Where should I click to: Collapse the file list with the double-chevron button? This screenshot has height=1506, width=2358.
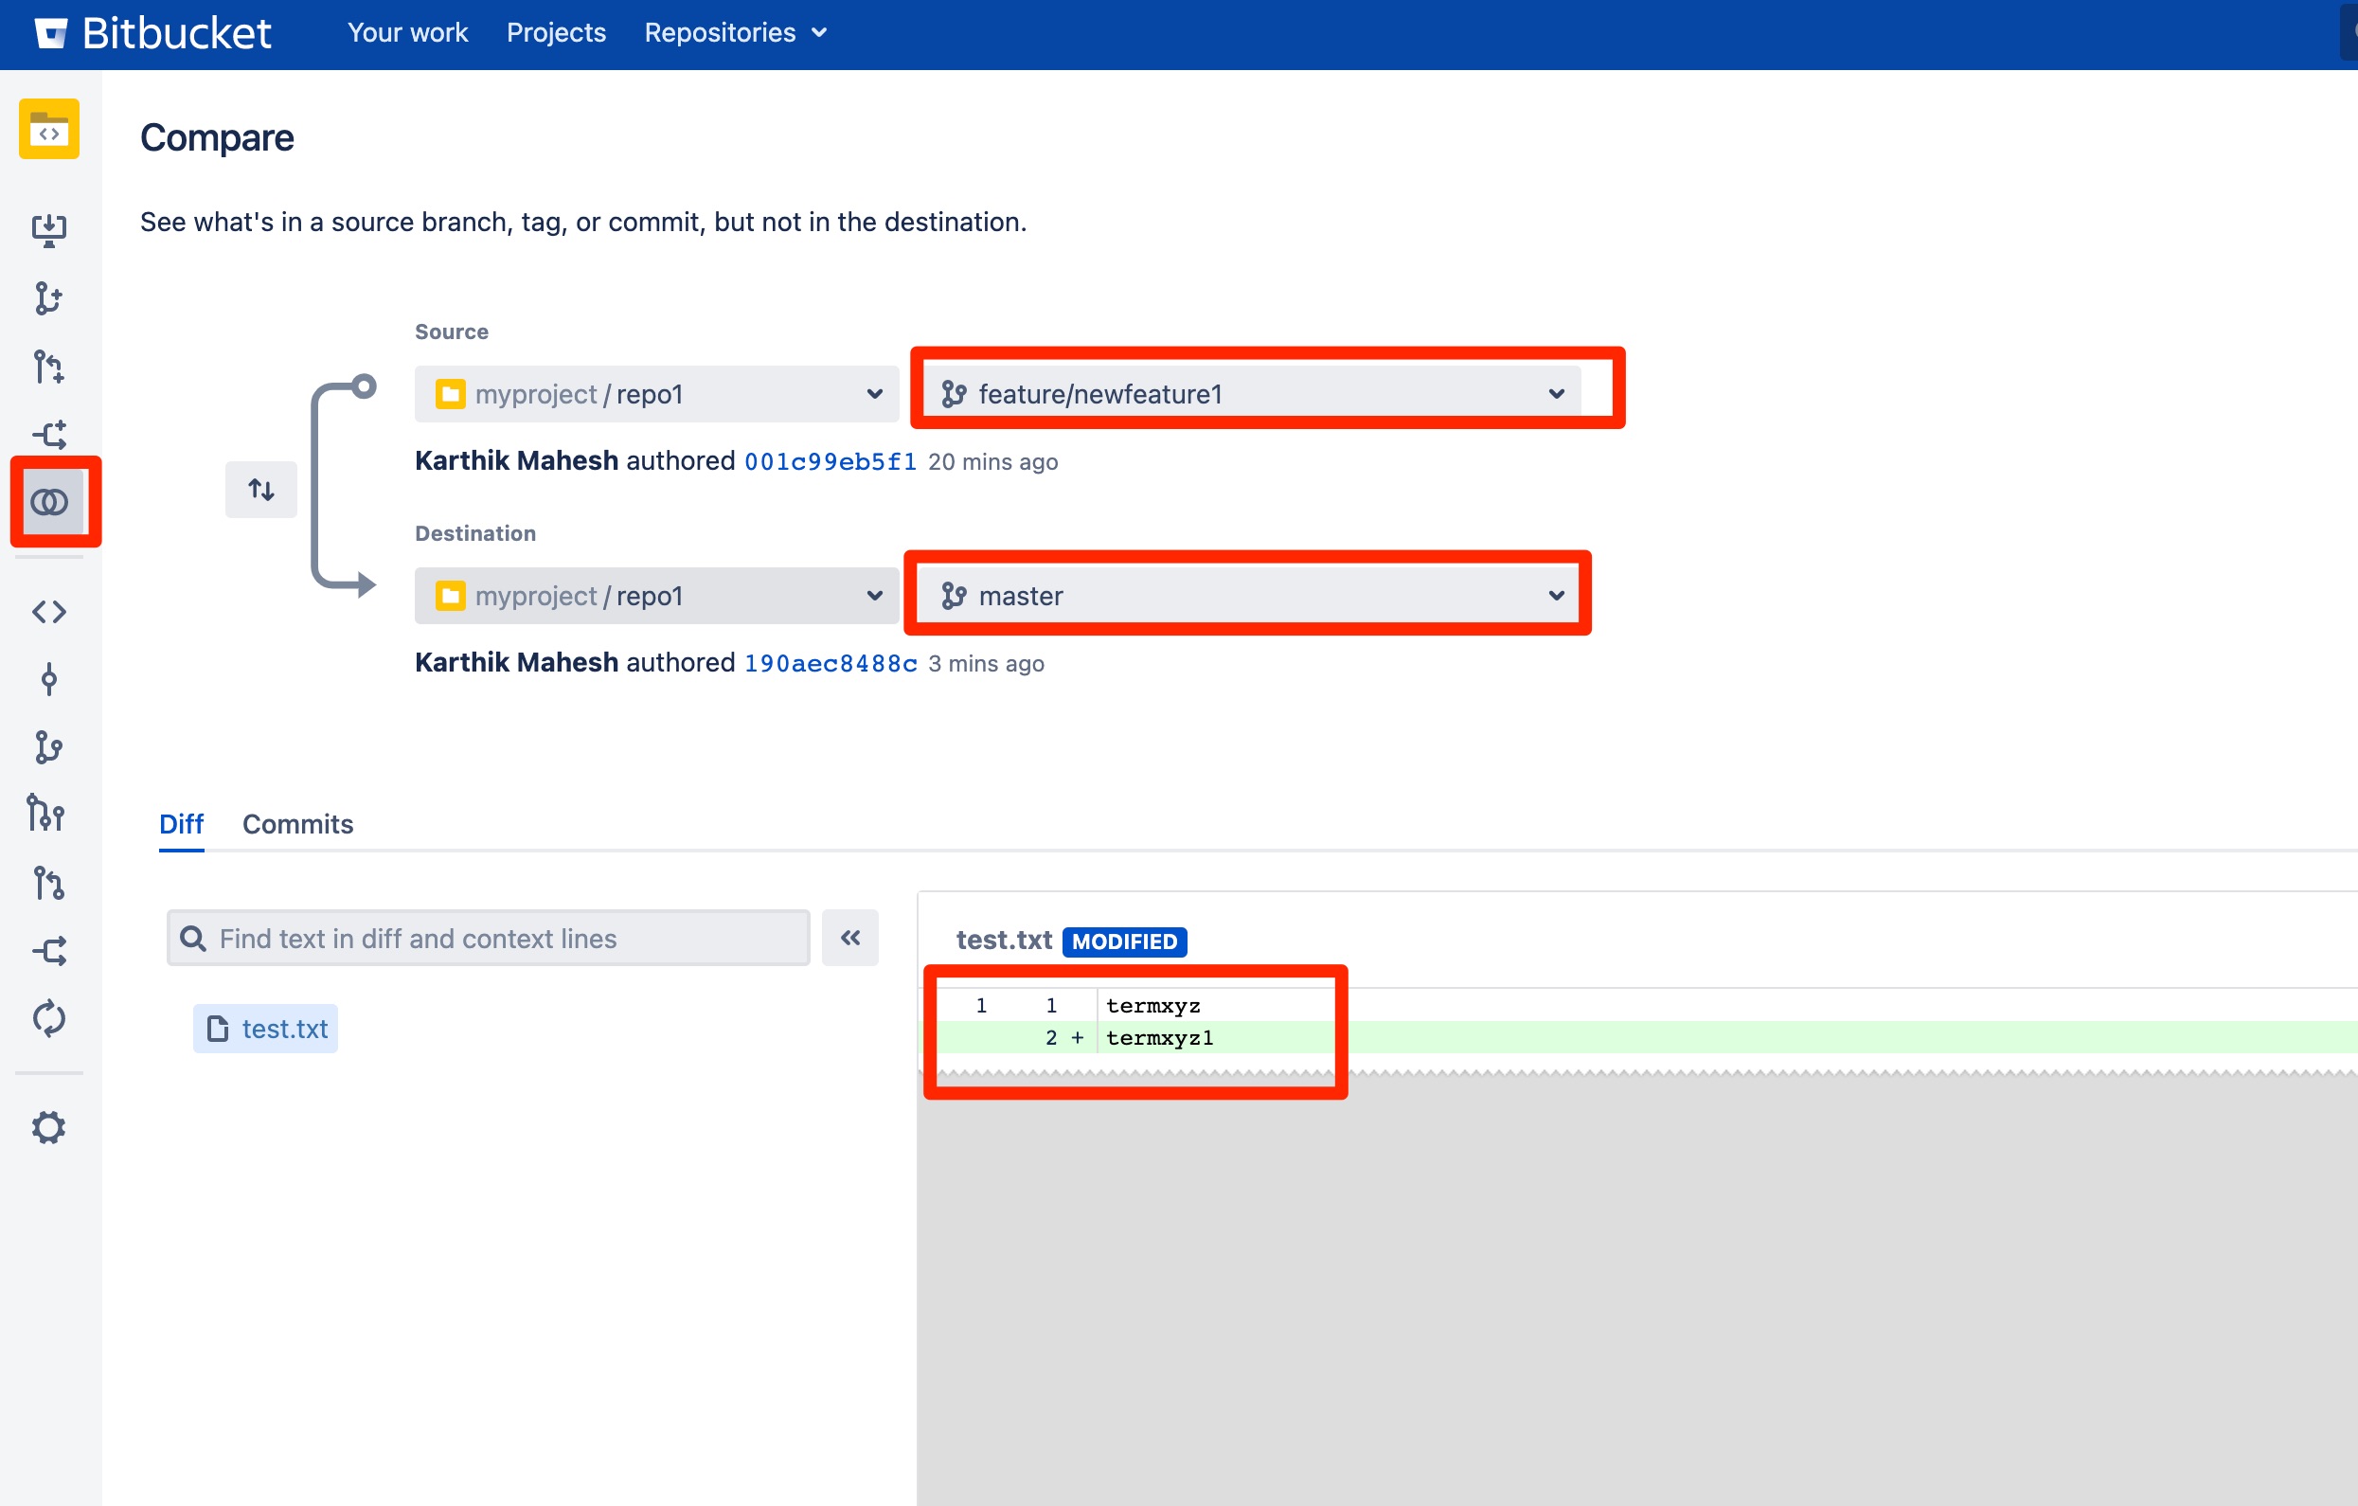(849, 937)
